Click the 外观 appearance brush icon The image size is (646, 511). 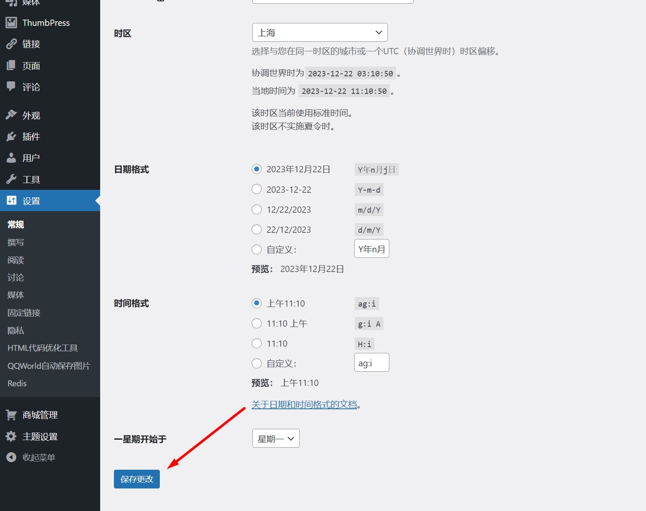point(11,115)
